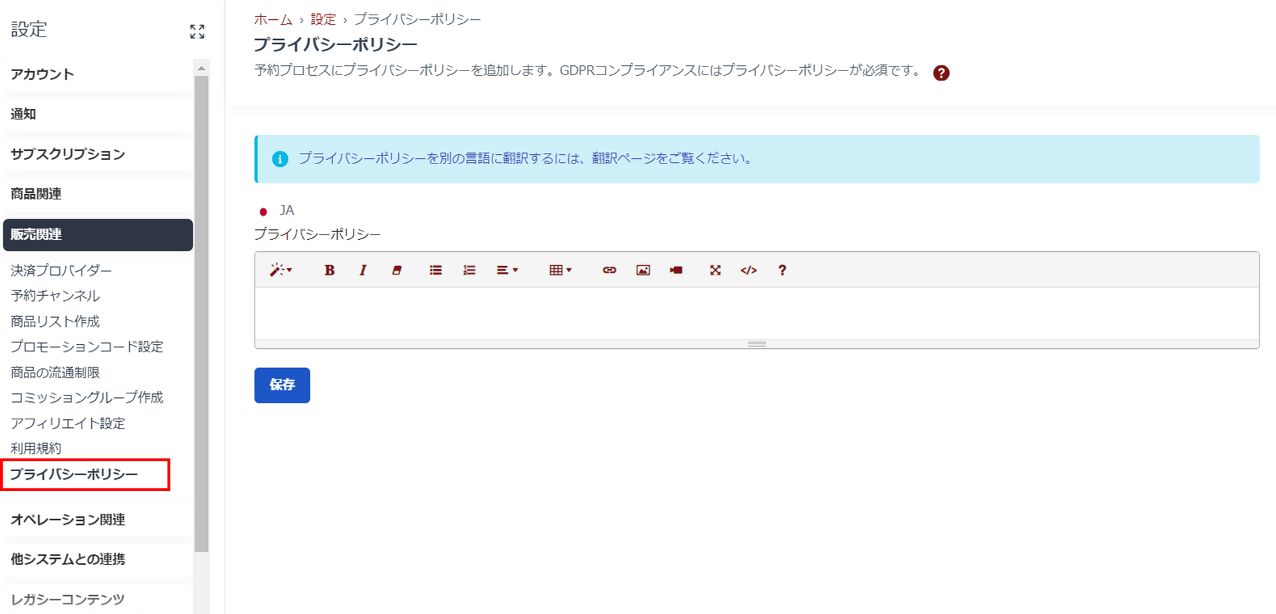Apply italic formatting in the editor
The height and width of the screenshot is (614, 1276).
tap(363, 270)
